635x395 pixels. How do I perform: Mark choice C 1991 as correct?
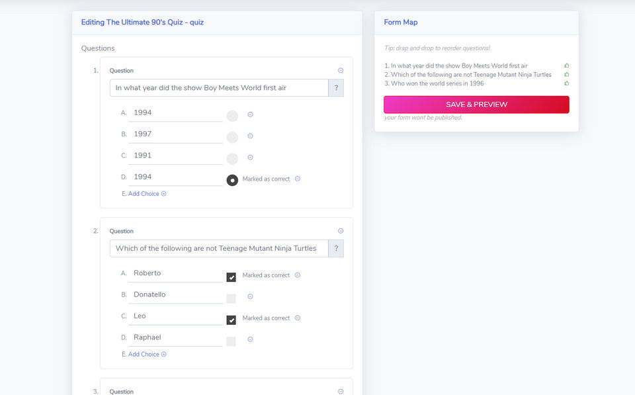tap(232, 159)
